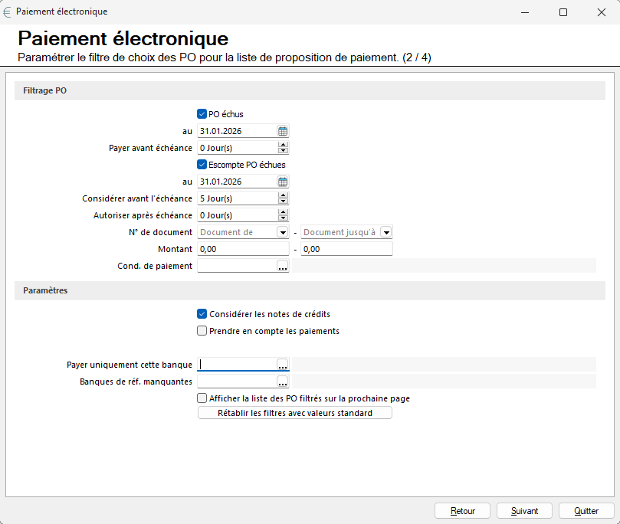Open lookup for Banques de réf. manquantes
Viewport: 620px width, 524px height.
tap(282, 382)
